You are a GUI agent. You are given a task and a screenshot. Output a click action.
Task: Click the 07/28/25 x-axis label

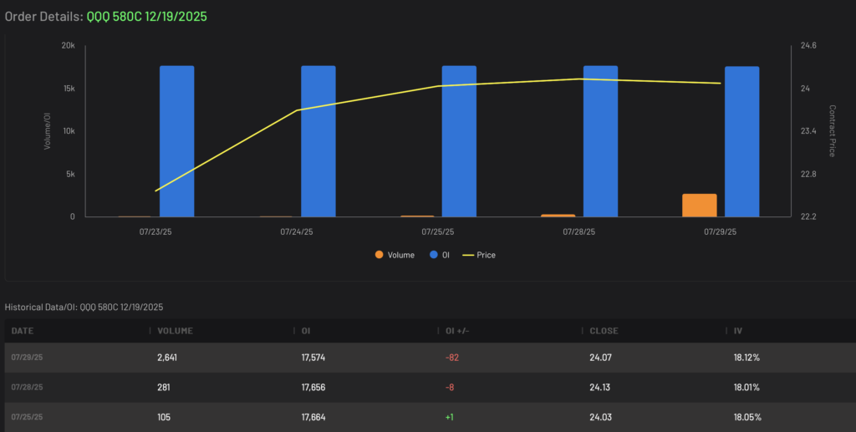[579, 231]
